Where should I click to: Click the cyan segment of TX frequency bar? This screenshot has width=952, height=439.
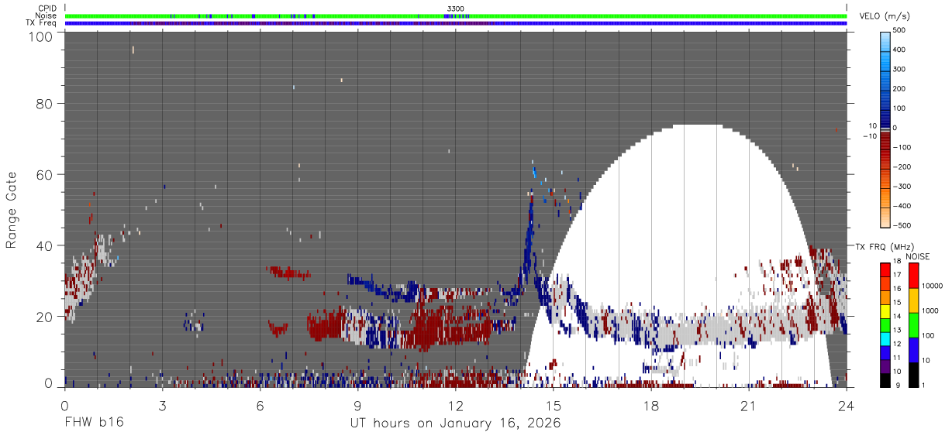coord(884,338)
